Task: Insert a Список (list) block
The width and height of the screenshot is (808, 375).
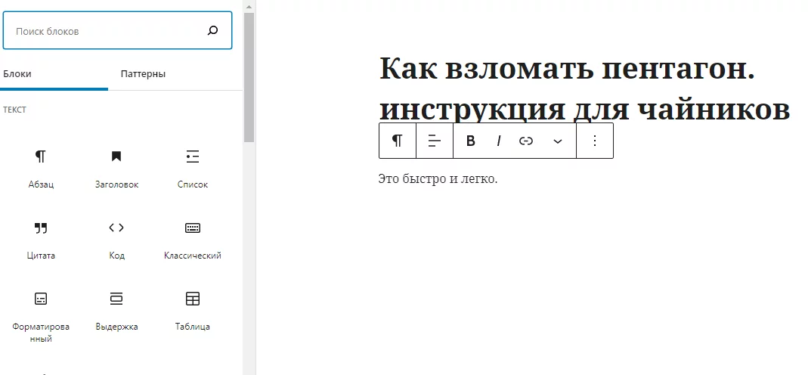Action: (192, 169)
